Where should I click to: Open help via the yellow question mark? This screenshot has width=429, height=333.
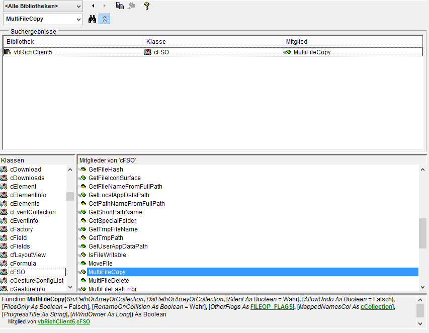(147, 6)
